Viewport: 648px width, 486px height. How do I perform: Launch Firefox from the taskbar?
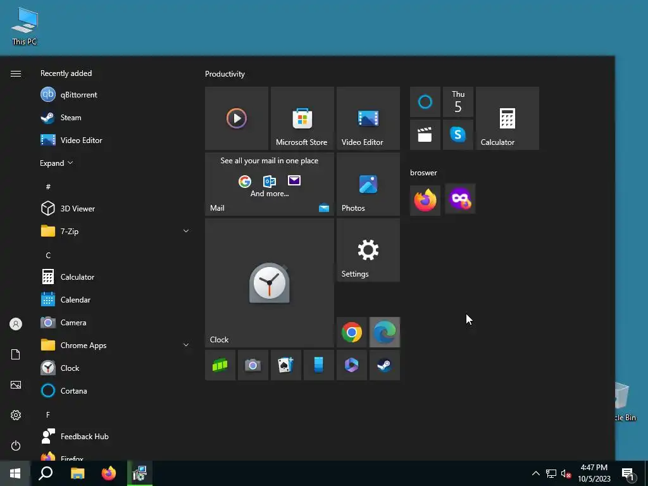pos(109,473)
